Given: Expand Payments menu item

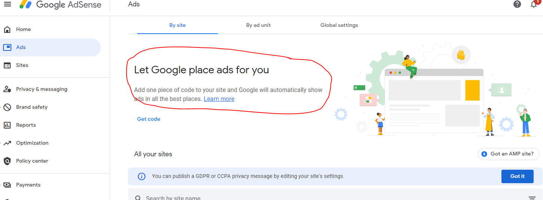Looking at the screenshot, I should tap(50, 185).
